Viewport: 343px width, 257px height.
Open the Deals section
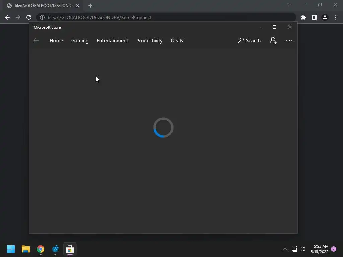click(177, 40)
